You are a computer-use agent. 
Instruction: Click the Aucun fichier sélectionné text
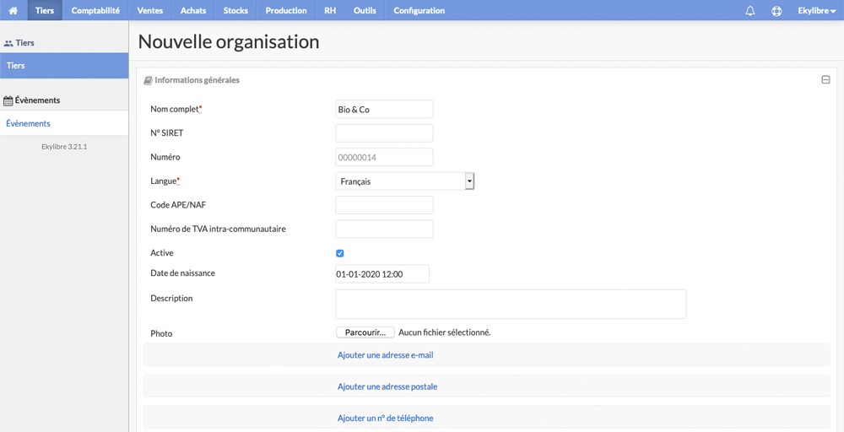pos(445,332)
